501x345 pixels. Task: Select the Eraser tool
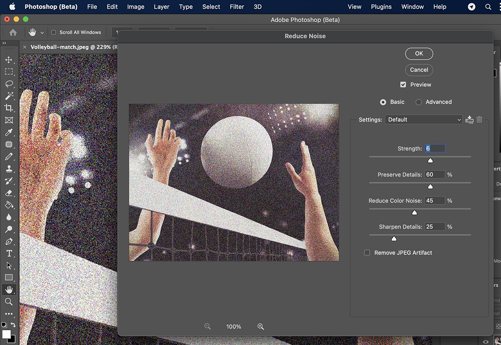[x=9, y=193]
